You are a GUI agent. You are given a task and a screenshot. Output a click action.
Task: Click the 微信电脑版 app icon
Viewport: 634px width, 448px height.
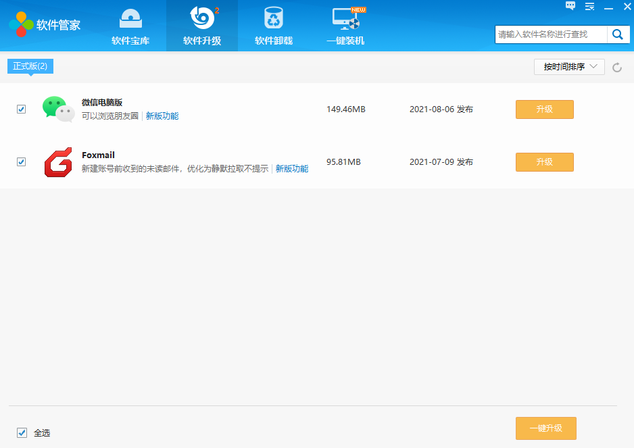pos(58,109)
